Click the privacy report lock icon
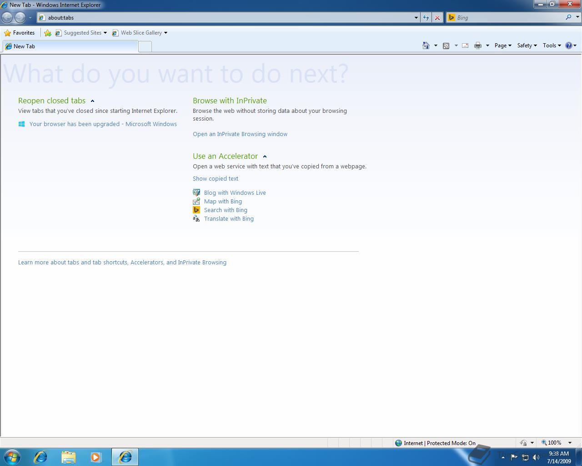 (523, 443)
